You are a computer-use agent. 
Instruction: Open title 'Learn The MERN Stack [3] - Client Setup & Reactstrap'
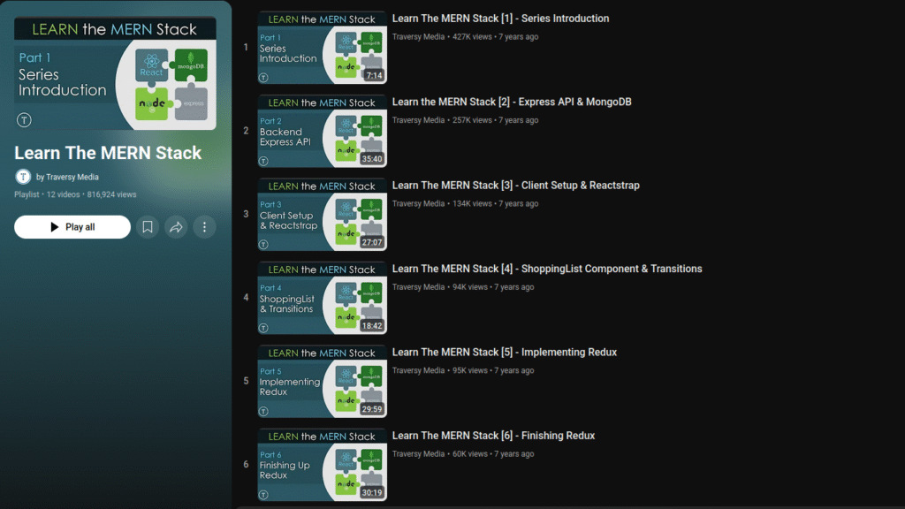click(516, 186)
